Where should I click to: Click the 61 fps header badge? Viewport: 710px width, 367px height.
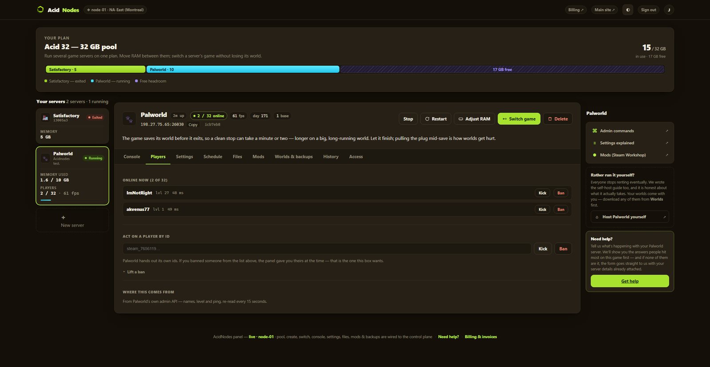pyautogui.click(x=238, y=116)
